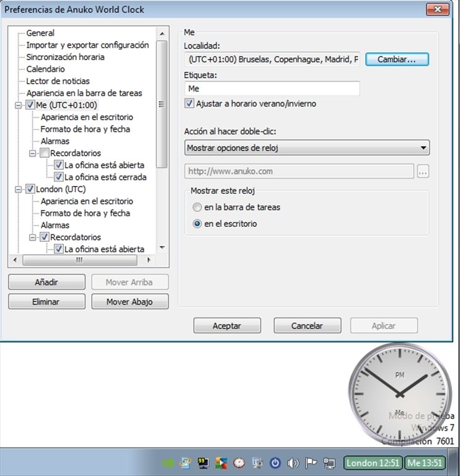Click the Añadir button
Screen dimensions: 460x476
[x=46, y=283]
